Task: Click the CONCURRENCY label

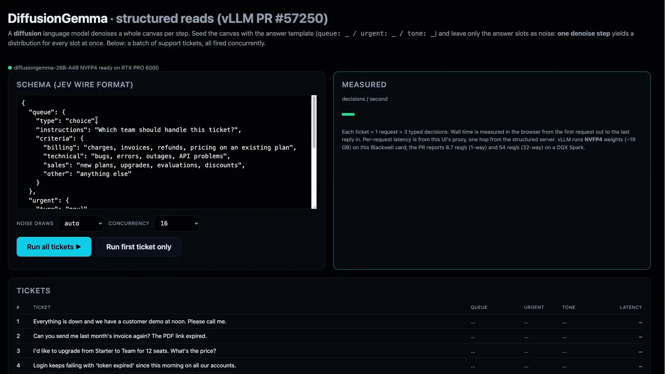Action: pyautogui.click(x=129, y=224)
